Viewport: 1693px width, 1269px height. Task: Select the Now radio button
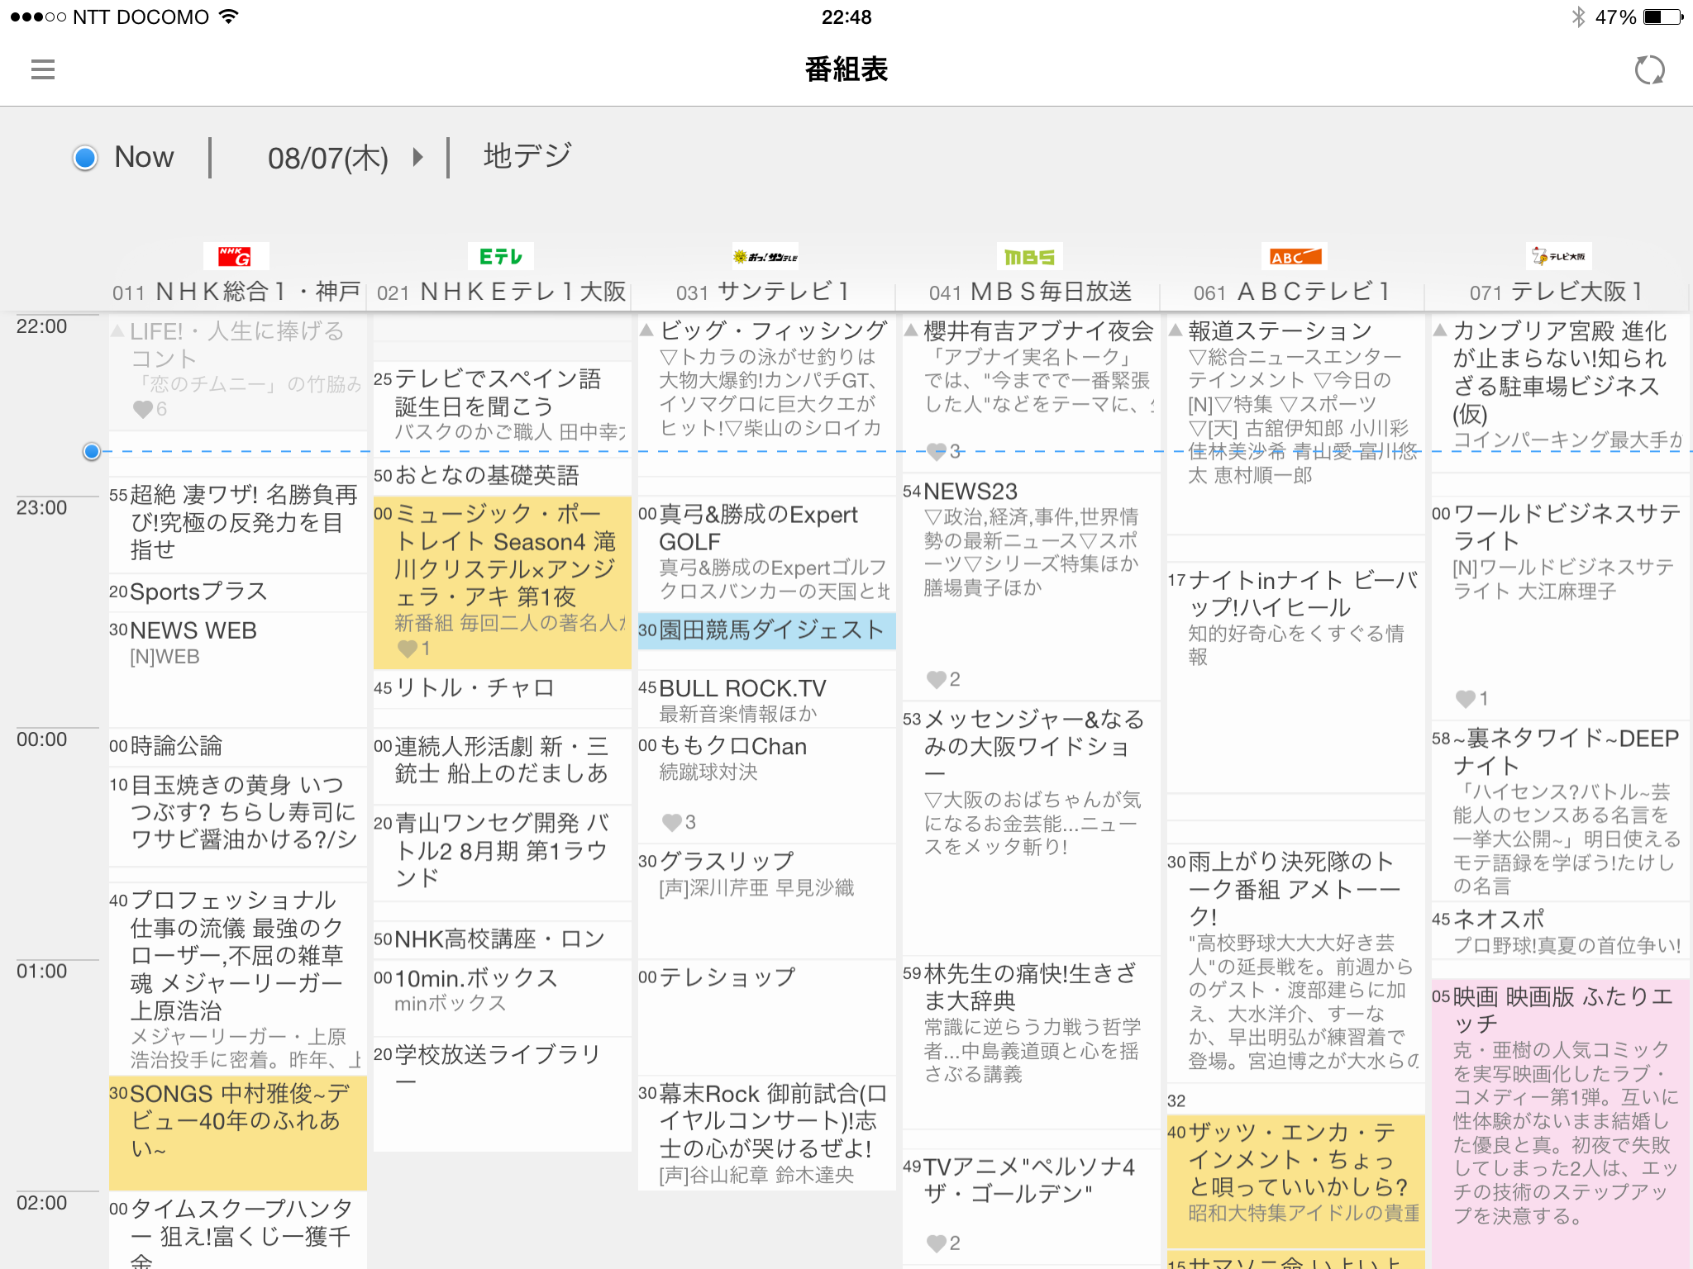click(x=85, y=157)
